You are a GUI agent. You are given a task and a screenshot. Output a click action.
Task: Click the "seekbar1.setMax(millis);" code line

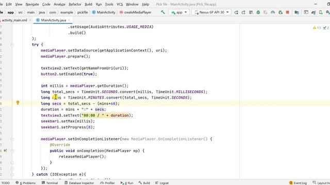pos(68,121)
